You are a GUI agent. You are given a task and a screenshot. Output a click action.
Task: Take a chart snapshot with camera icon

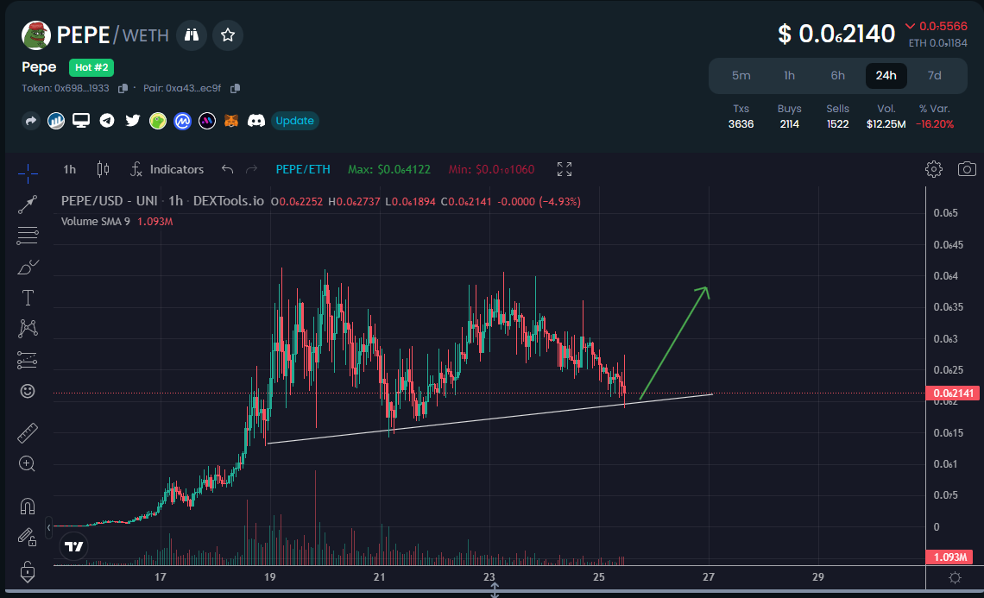point(967,169)
